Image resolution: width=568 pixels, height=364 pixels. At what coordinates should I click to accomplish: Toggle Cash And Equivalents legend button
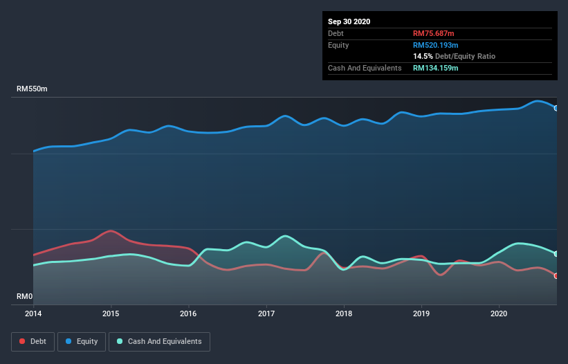click(x=159, y=342)
